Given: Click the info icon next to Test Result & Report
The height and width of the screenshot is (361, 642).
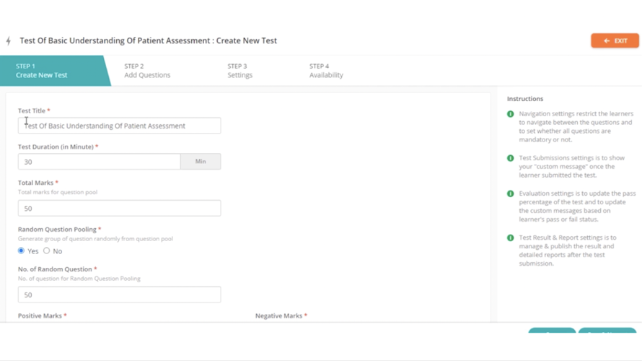Looking at the screenshot, I should pyautogui.click(x=510, y=238).
